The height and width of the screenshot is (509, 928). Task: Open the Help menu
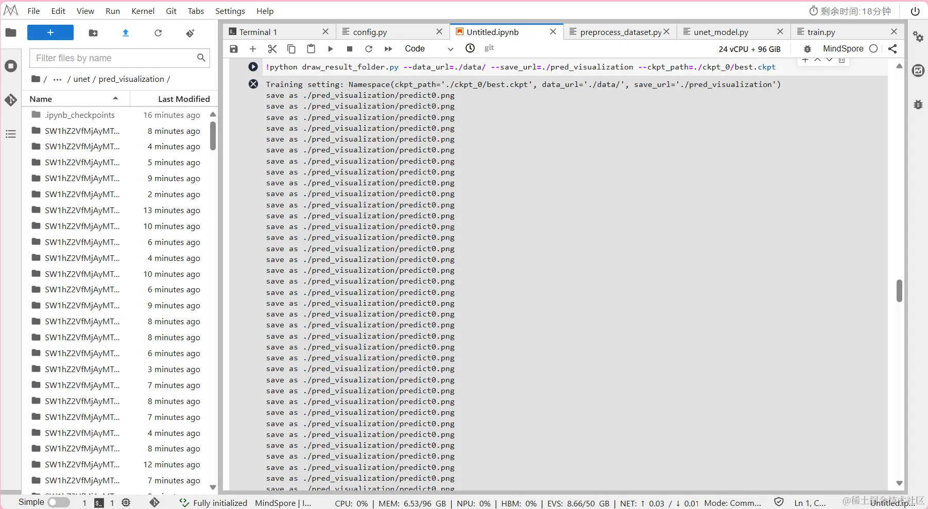coord(265,11)
